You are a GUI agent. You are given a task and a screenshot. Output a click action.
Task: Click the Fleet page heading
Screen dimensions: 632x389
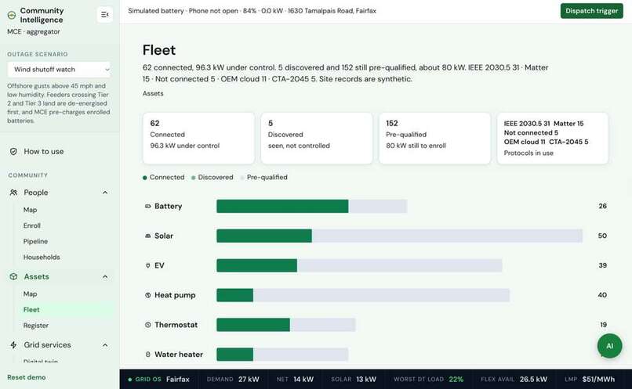coord(159,50)
